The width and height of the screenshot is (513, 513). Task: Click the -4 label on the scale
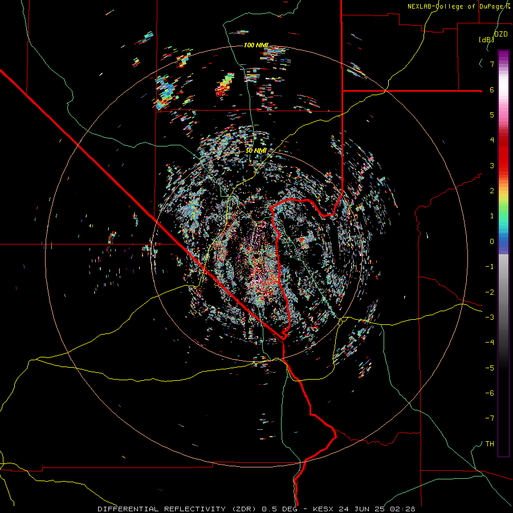pos(490,342)
